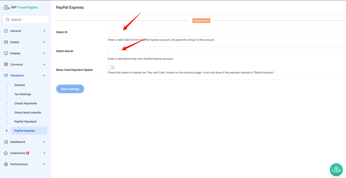Focus the Client ID input field
Viewport: 346px width, 178px height.
click(x=227, y=32)
